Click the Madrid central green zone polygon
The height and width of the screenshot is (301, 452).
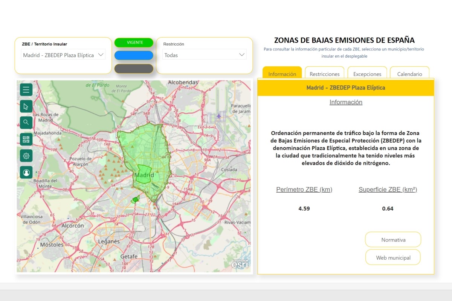(x=144, y=173)
